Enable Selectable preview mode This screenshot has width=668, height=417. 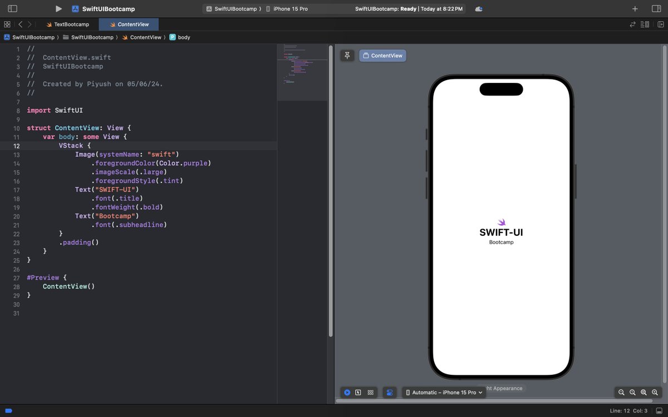pos(358,392)
